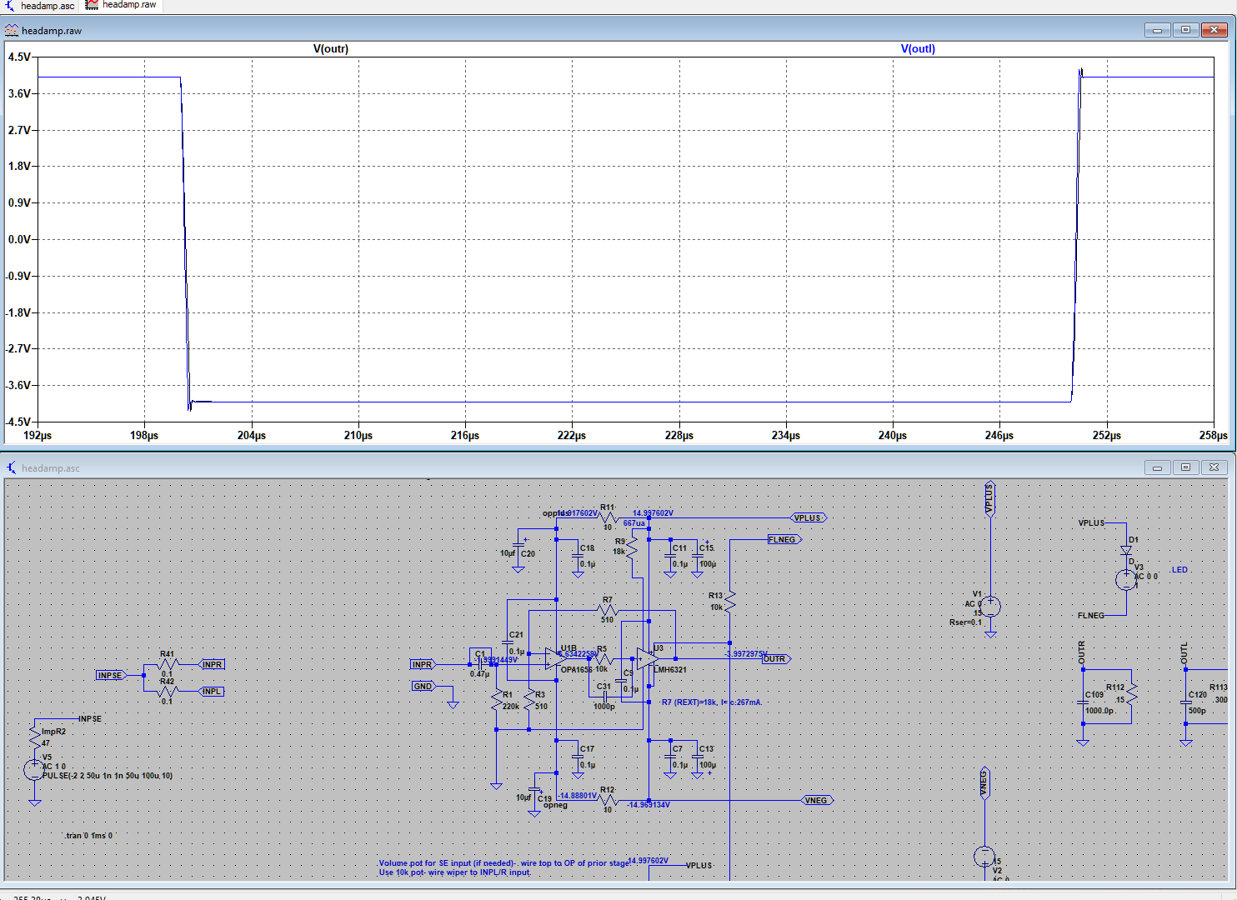The width and height of the screenshot is (1237, 900).
Task: Minimize the headamp.raw waveform window
Action: [1157, 30]
